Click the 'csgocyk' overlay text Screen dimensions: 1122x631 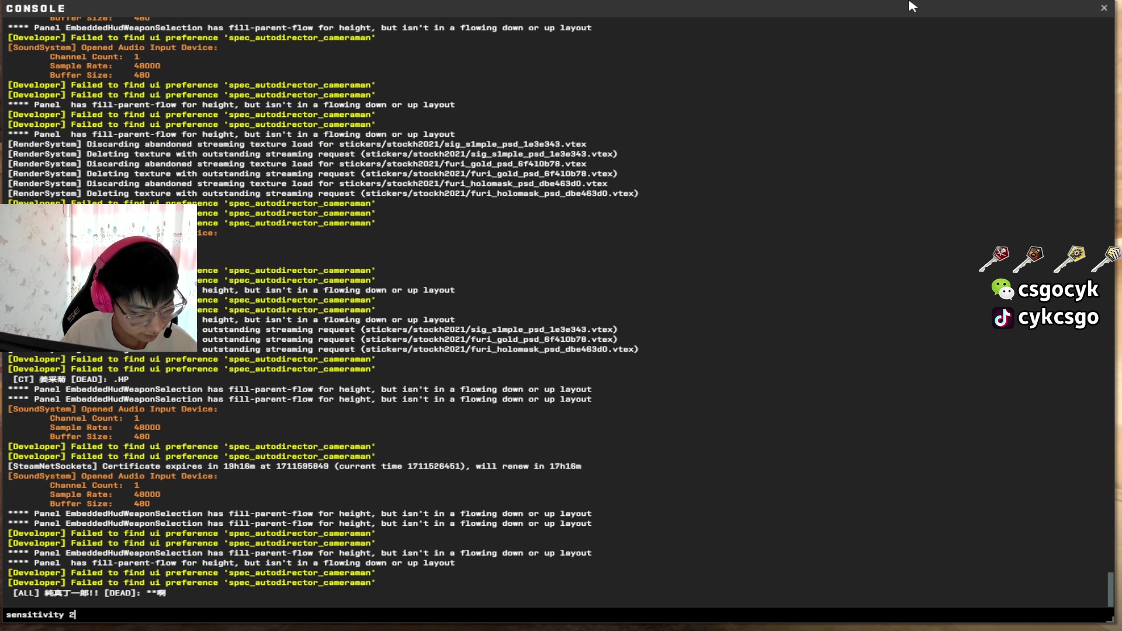coord(1058,290)
